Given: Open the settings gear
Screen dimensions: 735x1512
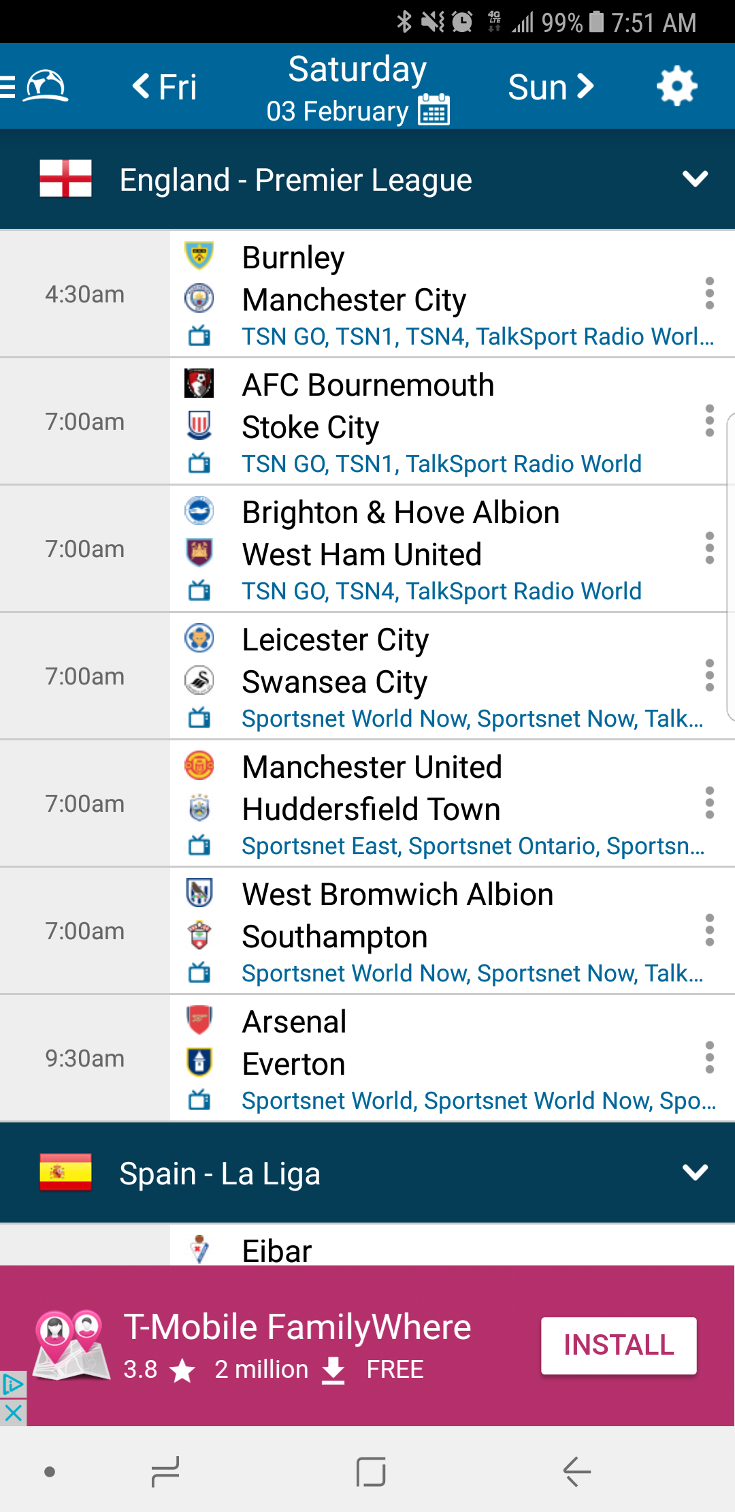Looking at the screenshot, I should point(676,86).
